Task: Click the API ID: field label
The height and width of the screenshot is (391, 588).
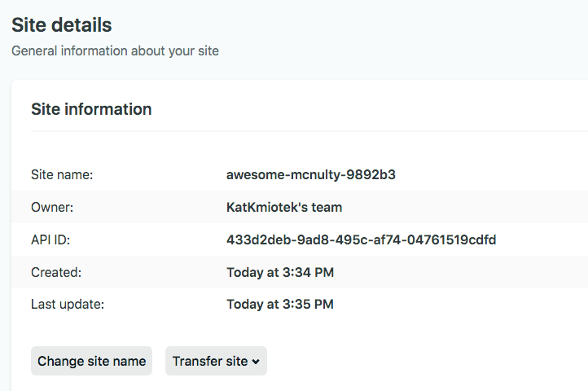Action: (50, 239)
